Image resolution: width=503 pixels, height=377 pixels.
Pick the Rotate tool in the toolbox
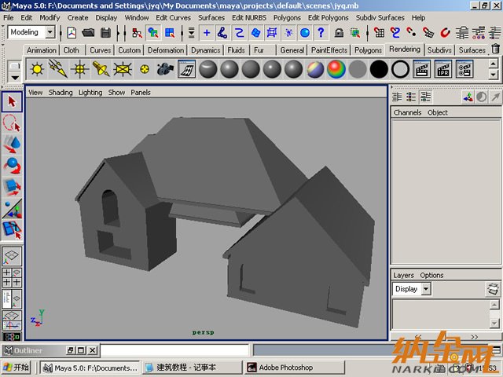point(12,166)
